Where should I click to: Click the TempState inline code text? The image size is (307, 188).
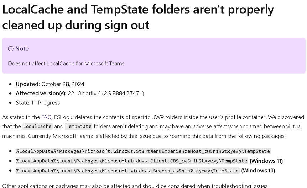click(x=78, y=127)
